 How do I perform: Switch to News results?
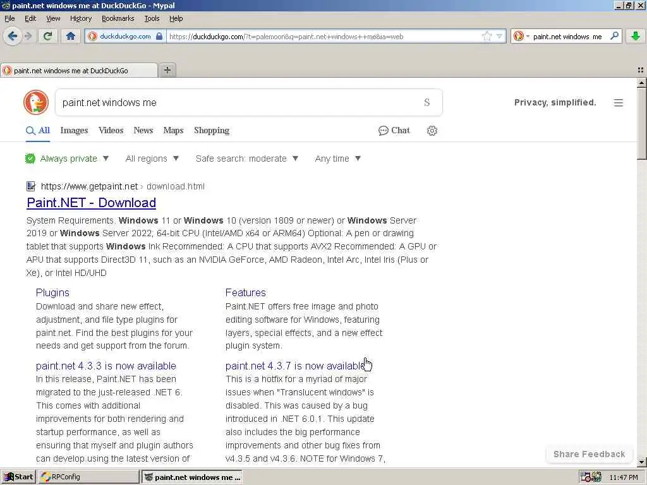coord(143,130)
